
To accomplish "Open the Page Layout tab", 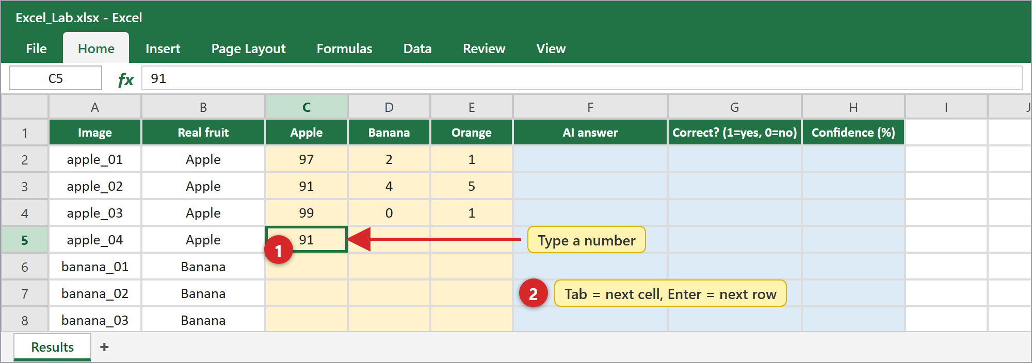I will (248, 48).
